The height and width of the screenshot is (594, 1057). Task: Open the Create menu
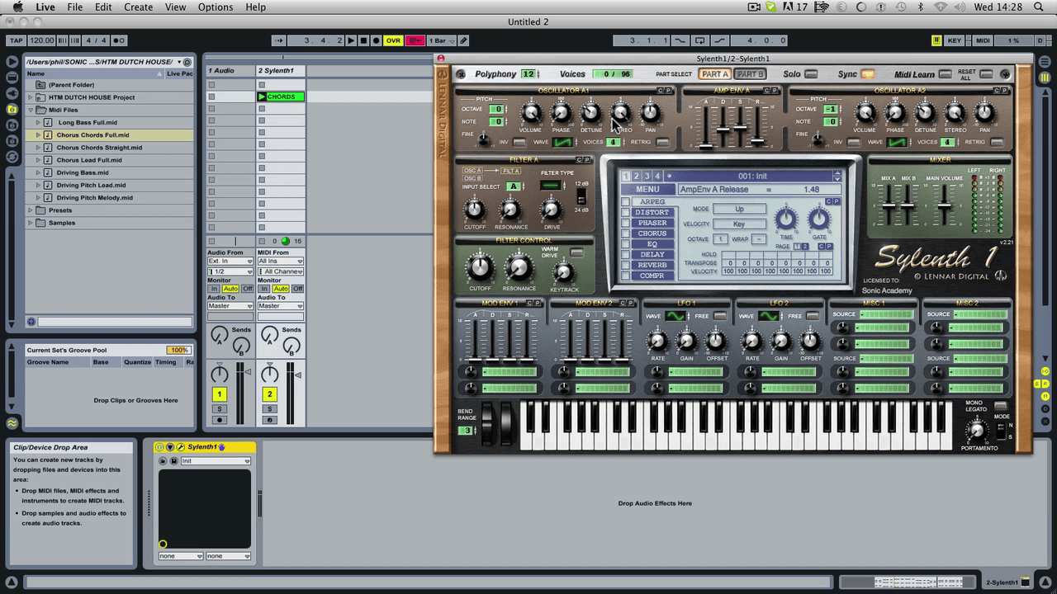pos(138,7)
